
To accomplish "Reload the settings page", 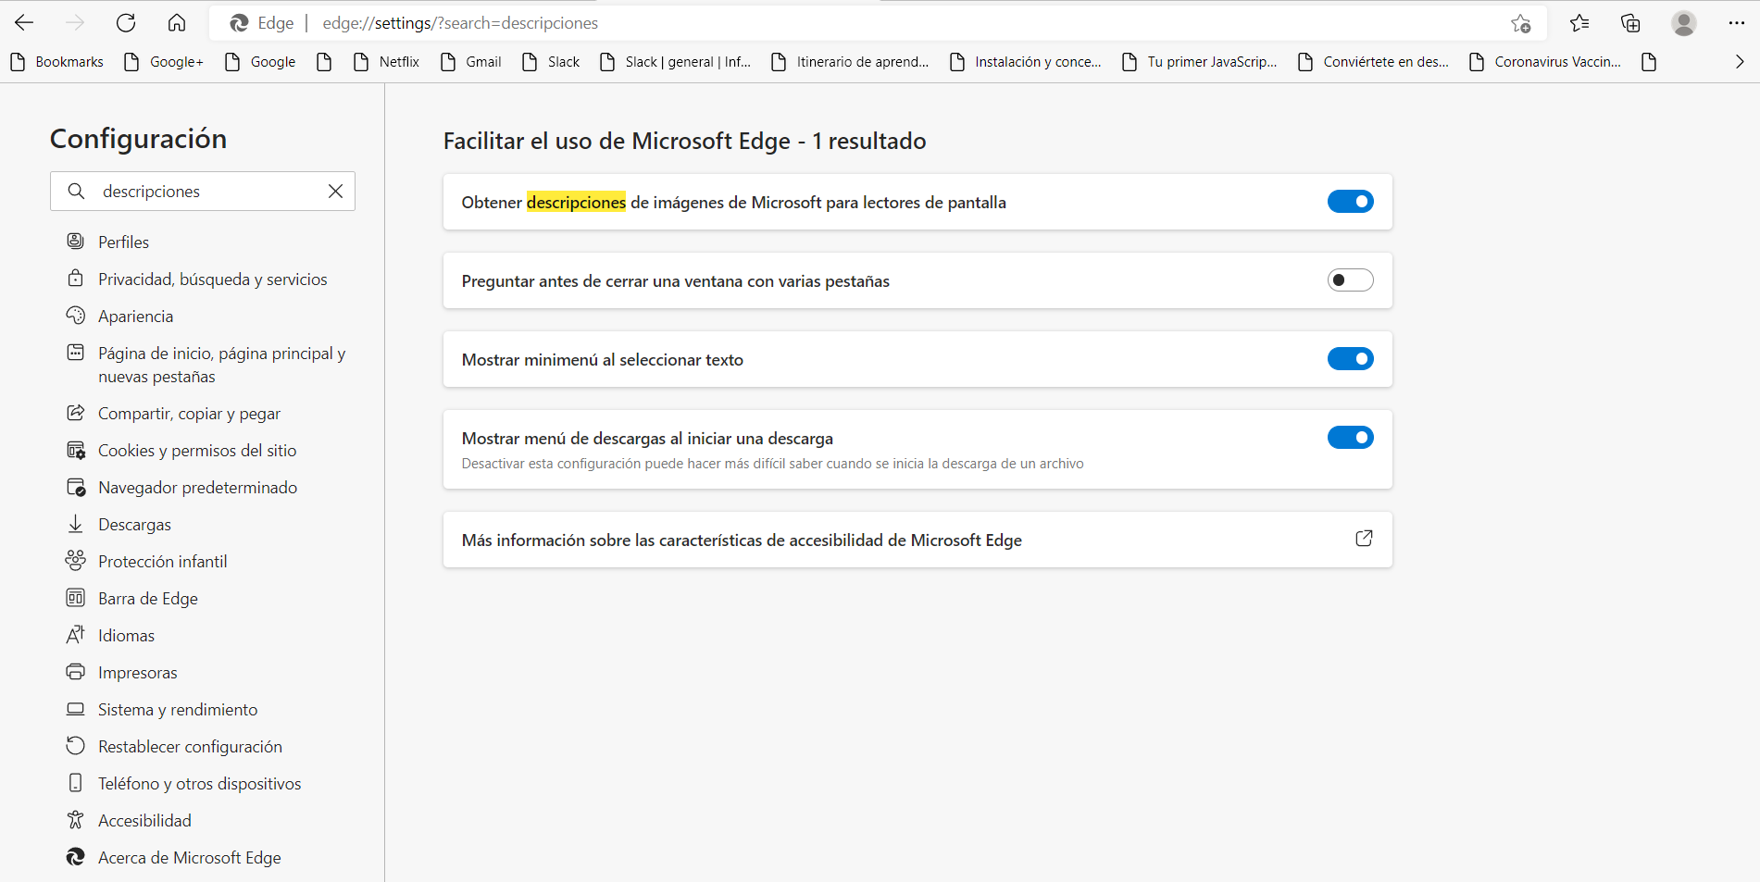I will pyautogui.click(x=126, y=22).
